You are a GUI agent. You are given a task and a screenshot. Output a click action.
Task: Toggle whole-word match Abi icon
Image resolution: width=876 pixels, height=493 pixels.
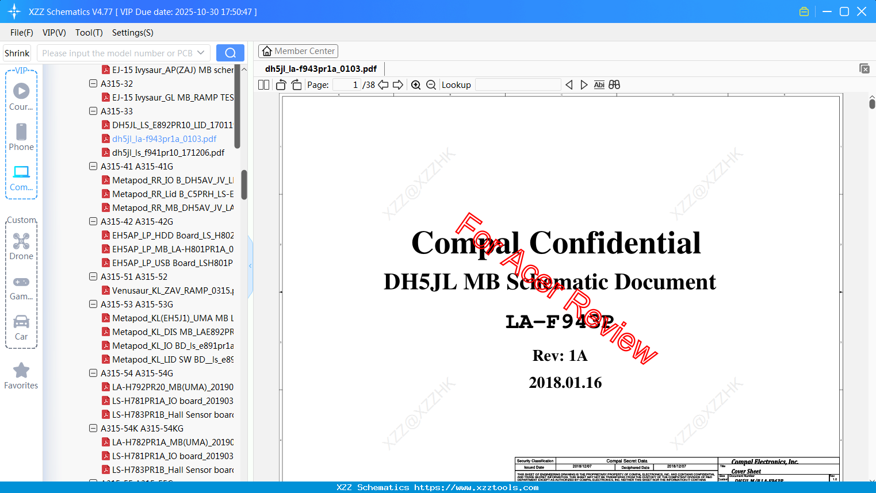[x=599, y=85]
